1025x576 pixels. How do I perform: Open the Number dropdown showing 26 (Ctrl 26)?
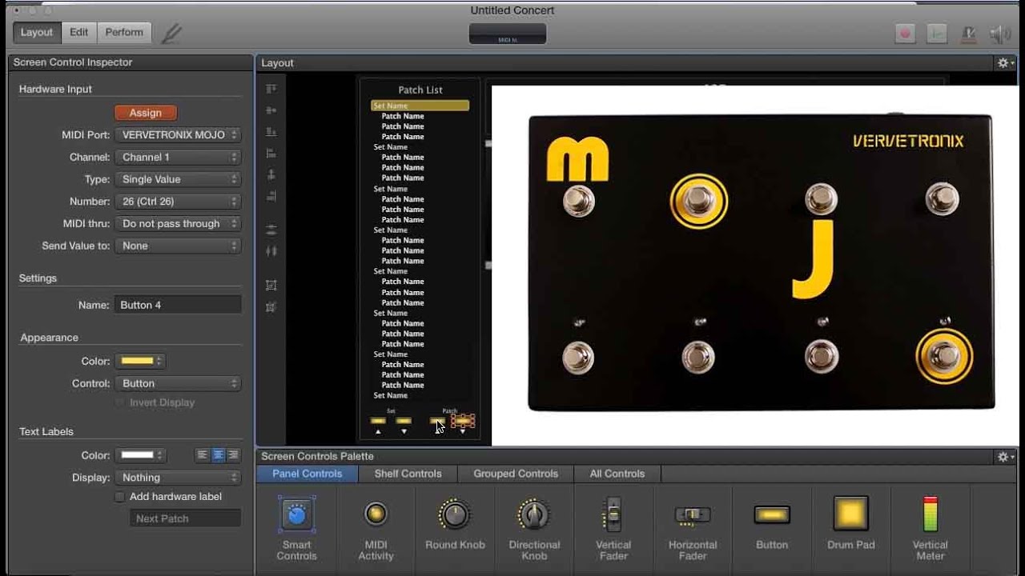(178, 202)
